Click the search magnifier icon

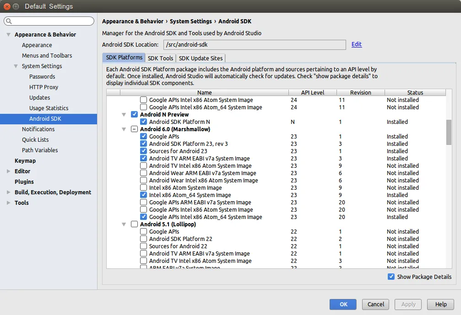point(9,21)
